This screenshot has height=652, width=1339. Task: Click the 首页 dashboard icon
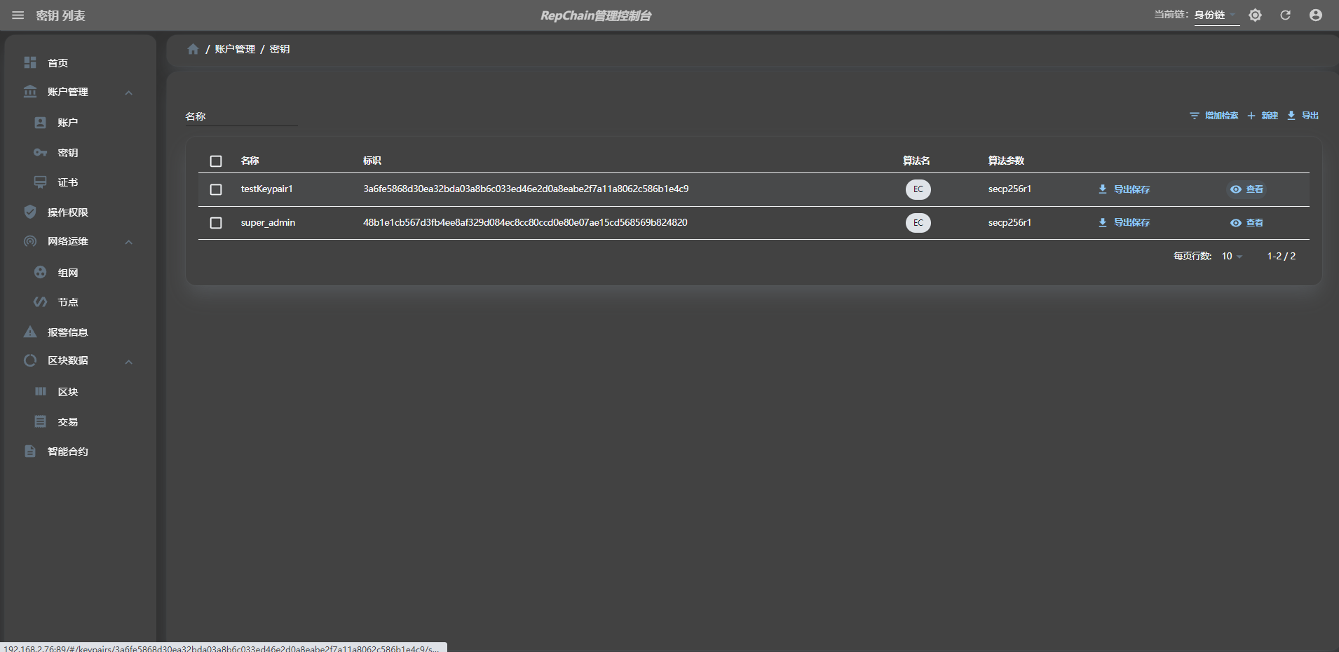30,62
